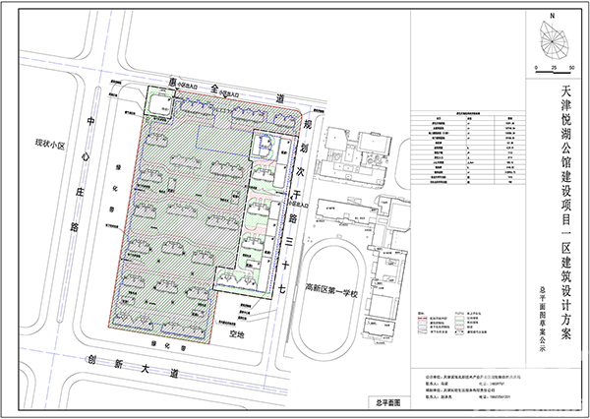Screen dimensions: 590x419
Task: Click the 大 character of 创新大道
Action: (147, 369)
